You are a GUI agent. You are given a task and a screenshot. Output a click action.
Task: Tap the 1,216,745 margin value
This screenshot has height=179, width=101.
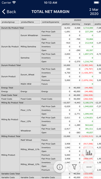(x=88, y=61)
